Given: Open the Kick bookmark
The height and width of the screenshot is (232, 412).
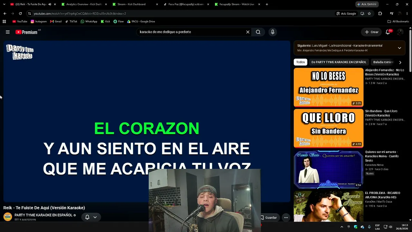Looking at the screenshot, I should (105, 22).
